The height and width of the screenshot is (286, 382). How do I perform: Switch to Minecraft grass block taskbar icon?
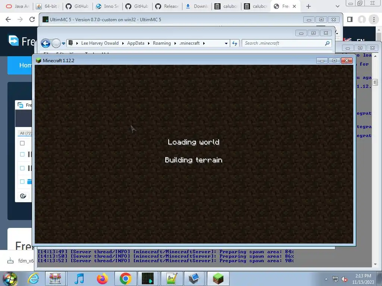point(218,279)
